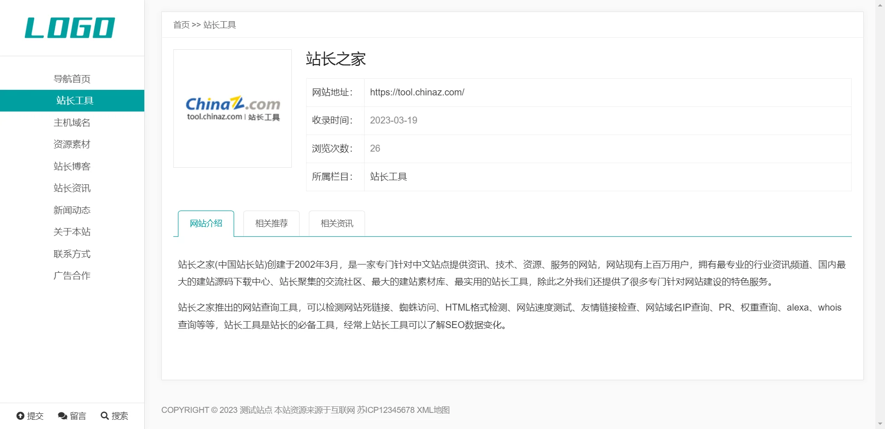
Task: Navigate to 站长博客 section
Action: [72, 166]
